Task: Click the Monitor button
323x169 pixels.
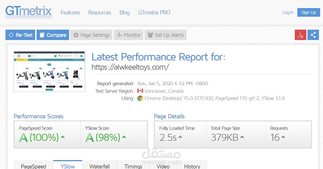Action: coord(129,35)
